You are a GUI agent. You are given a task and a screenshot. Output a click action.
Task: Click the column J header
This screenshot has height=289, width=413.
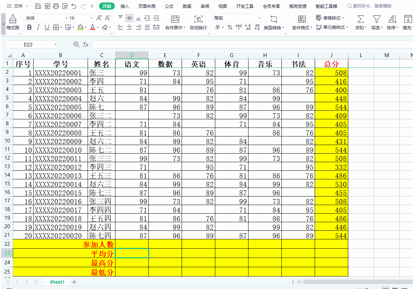[x=331, y=55]
